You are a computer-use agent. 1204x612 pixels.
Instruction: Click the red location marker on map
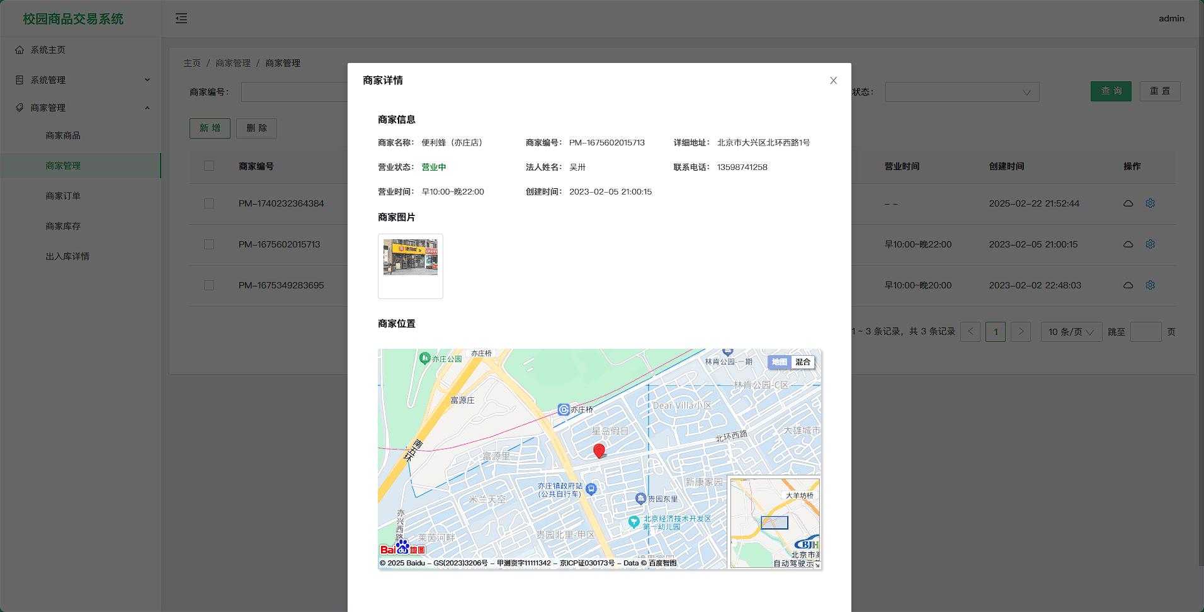(599, 450)
